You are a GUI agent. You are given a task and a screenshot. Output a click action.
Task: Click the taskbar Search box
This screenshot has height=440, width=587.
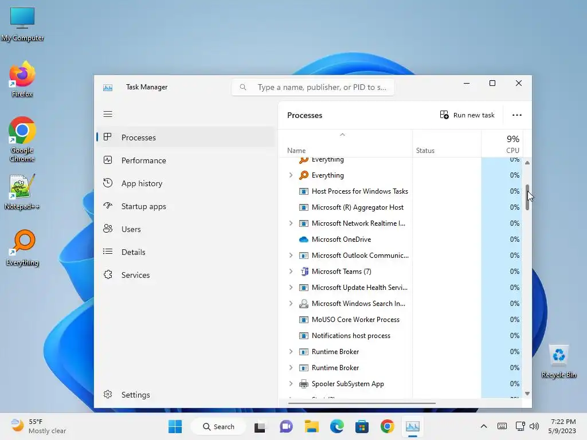click(x=218, y=426)
